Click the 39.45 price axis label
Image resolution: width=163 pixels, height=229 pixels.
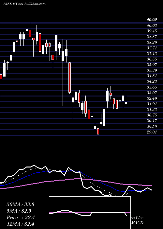(152, 31)
